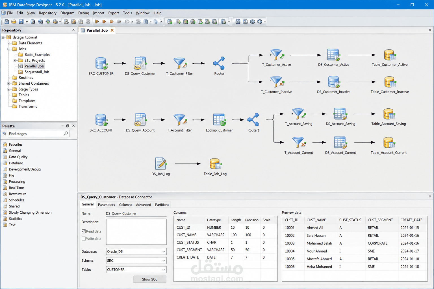This screenshot has height=289, width=434.
Task: Switch to the Partitions tab
Action: [x=162, y=205]
